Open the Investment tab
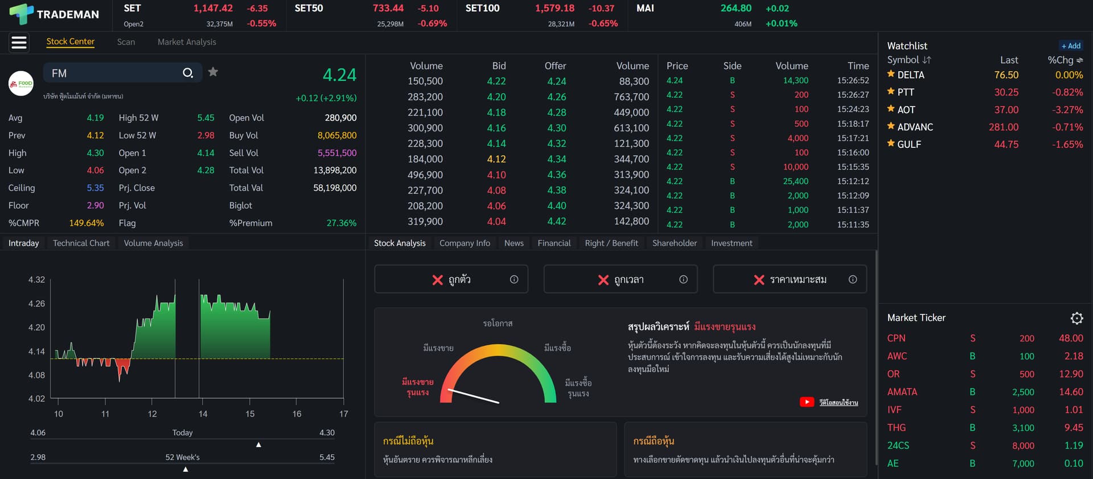 pyautogui.click(x=732, y=243)
